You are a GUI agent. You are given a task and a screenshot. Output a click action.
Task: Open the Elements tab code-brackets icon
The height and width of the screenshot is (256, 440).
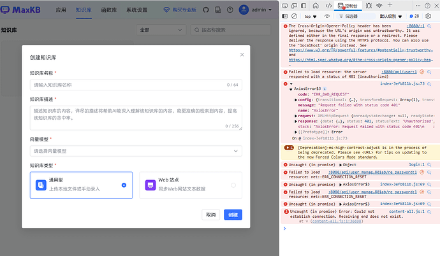point(328,6)
